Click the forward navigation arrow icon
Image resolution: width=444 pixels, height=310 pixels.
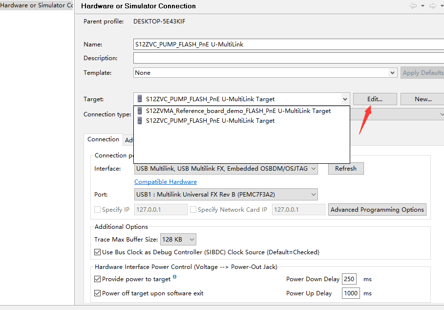click(x=432, y=6)
